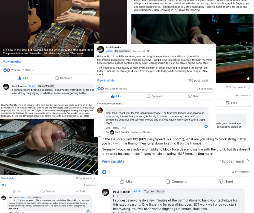Click 'View insights' under the top-left video

point(12,62)
